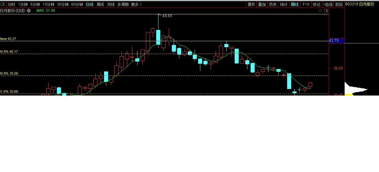Click the 返回 back button
379x172 pixels.
pos(339,4)
